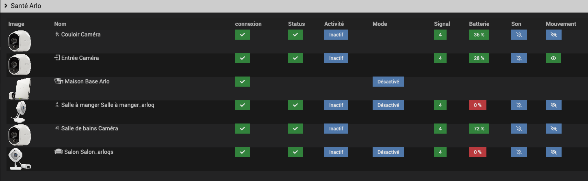Click the Salon_arloqs status checkmark

295,152
